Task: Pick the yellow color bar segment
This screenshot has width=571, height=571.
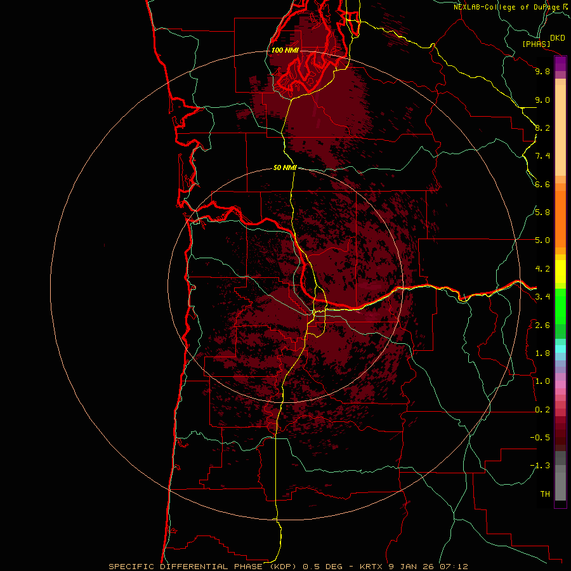Action: coord(560,272)
